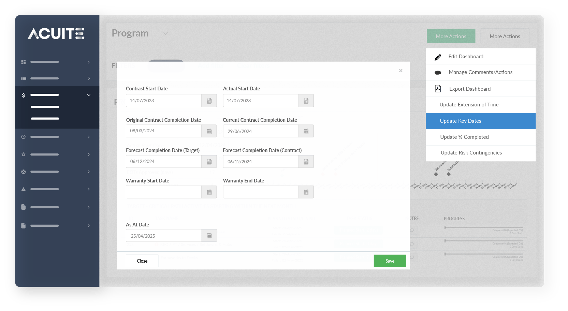Image resolution: width=568 pixels, height=311 pixels.
Task: Open calendar picker for As At Date
Action: pyautogui.click(x=209, y=236)
